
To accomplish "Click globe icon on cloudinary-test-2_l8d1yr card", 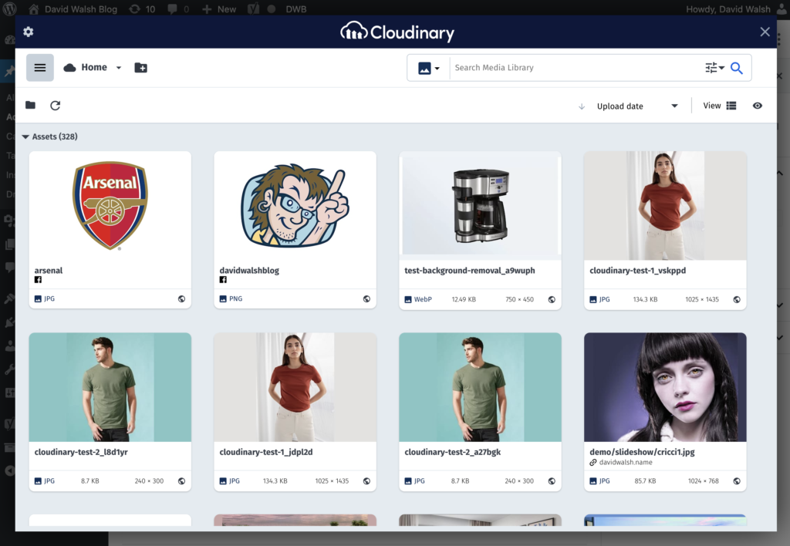I will click(181, 481).
